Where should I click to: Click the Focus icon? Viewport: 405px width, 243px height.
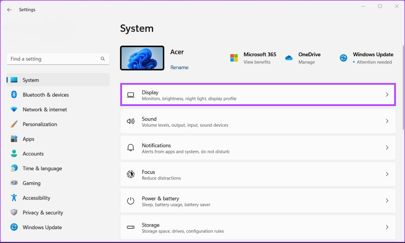(131, 174)
